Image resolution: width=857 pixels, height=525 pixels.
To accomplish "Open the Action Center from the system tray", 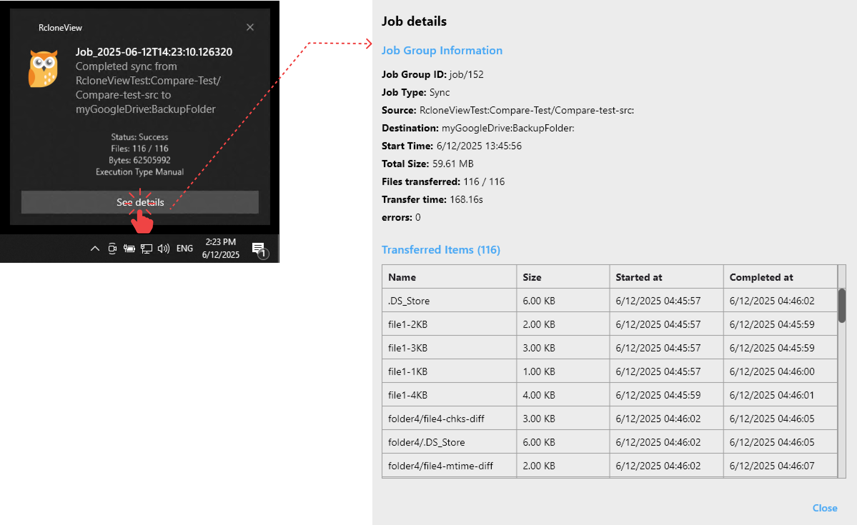I will [x=258, y=248].
